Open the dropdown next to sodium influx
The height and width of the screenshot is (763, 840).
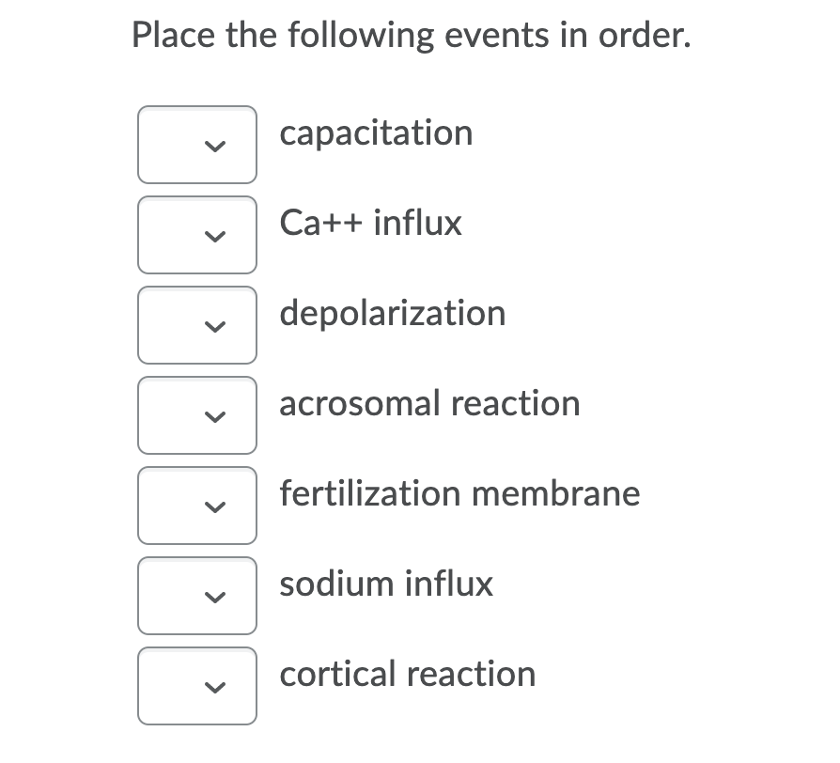coord(196,596)
